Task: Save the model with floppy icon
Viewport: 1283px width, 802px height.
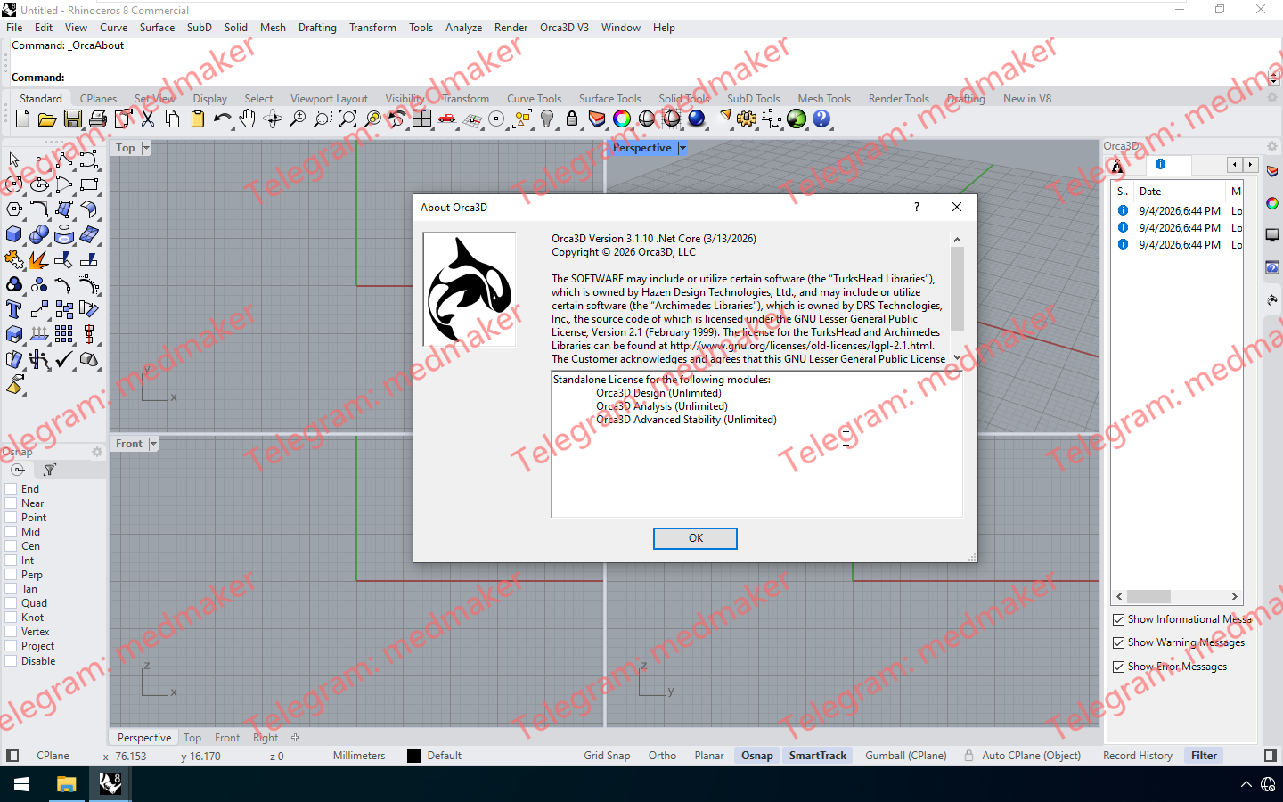Action: pos(73,119)
